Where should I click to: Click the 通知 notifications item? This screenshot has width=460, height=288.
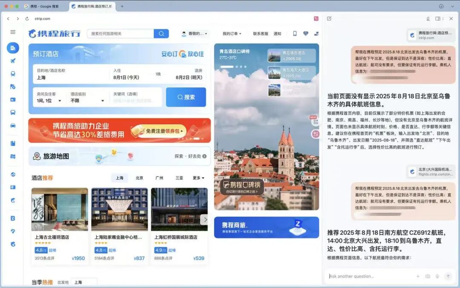click(277, 33)
